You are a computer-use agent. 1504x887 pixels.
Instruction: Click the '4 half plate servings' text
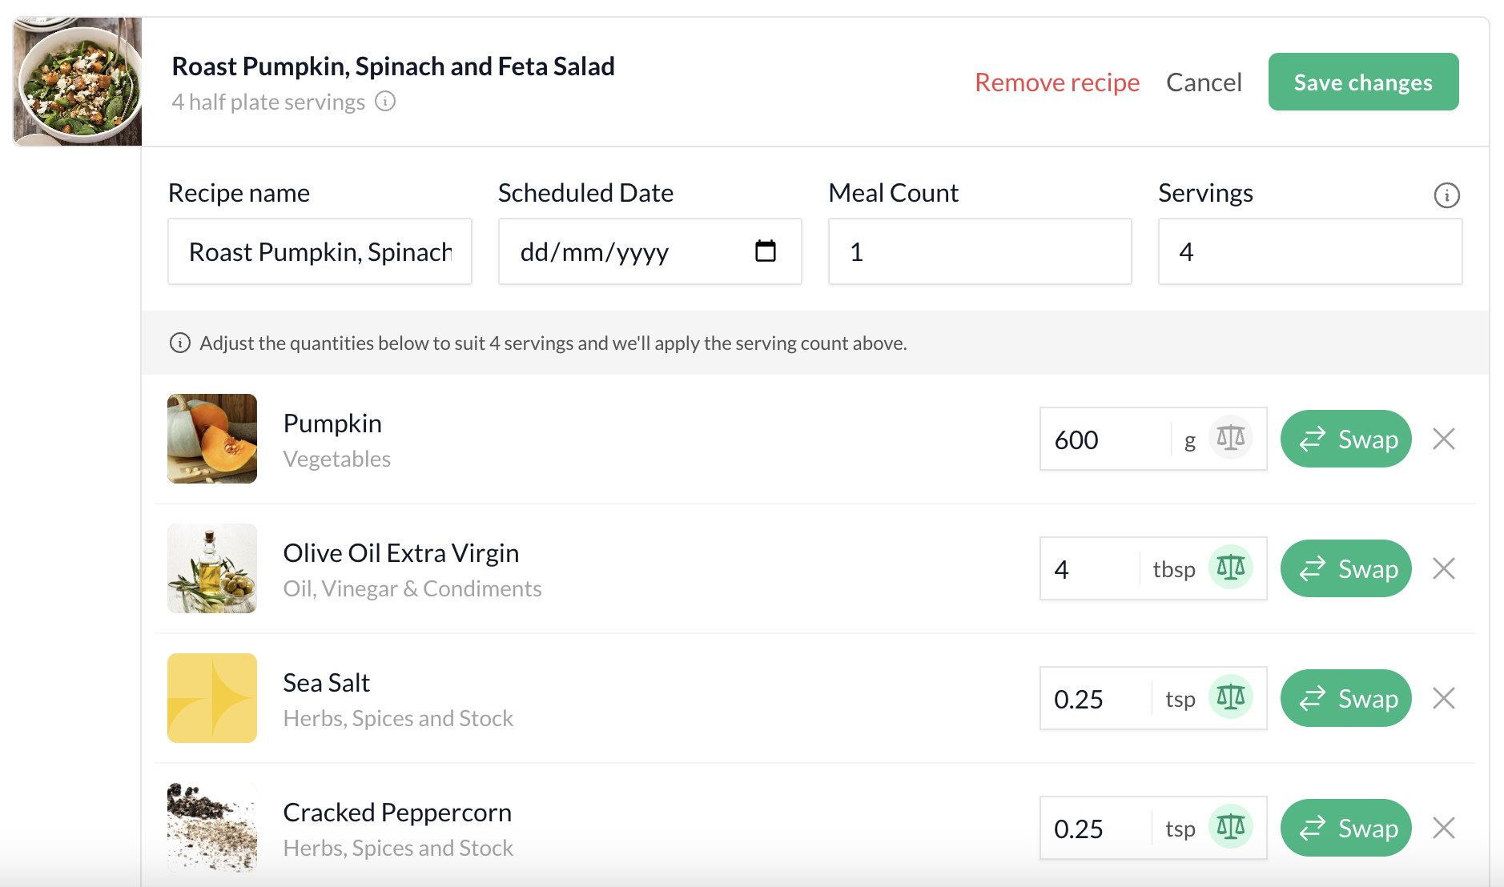tap(268, 102)
